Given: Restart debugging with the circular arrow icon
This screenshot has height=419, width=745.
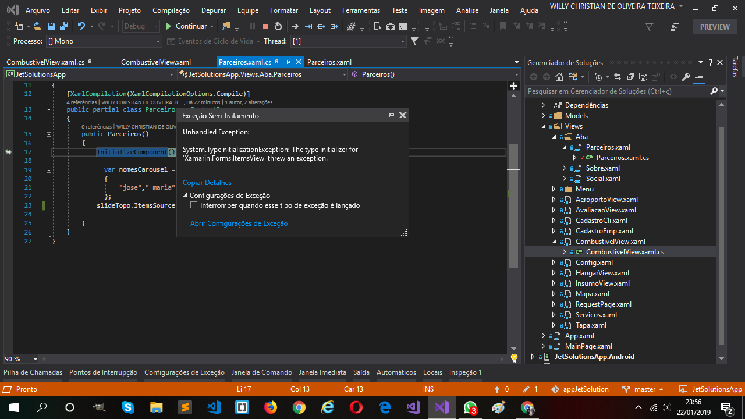Looking at the screenshot, I should pyautogui.click(x=278, y=26).
